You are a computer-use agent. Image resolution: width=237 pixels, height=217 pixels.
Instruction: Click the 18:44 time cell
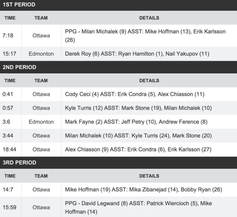(x=9, y=149)
